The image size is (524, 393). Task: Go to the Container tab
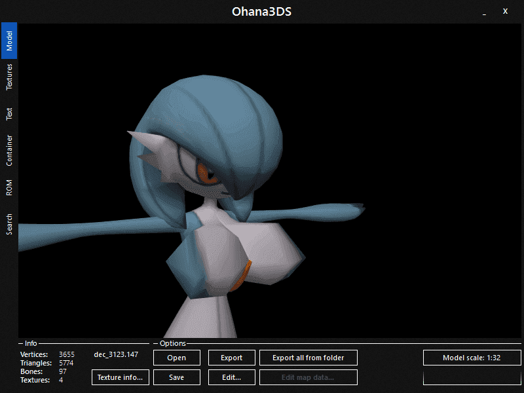pos(9,151)
